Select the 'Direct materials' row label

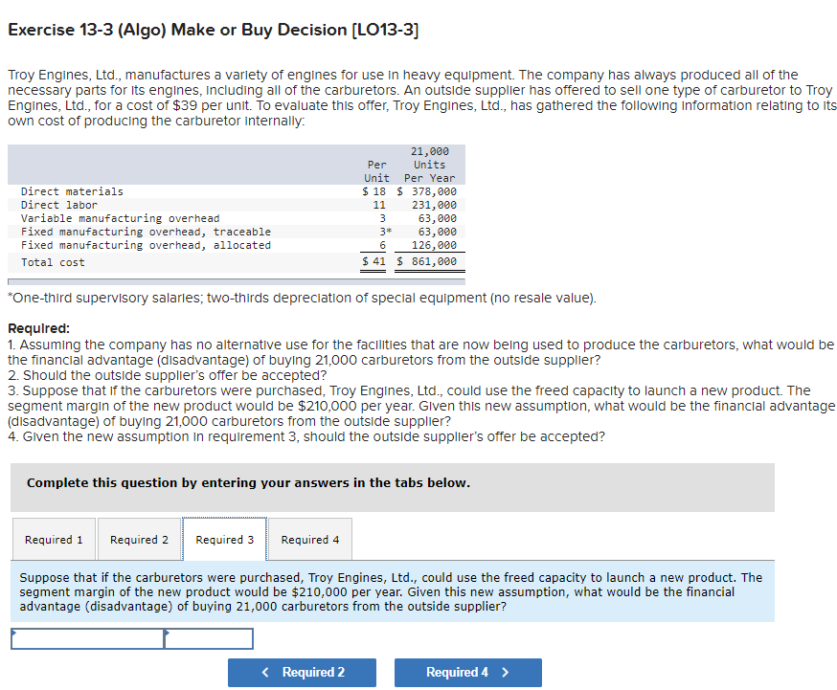(72, 191)
